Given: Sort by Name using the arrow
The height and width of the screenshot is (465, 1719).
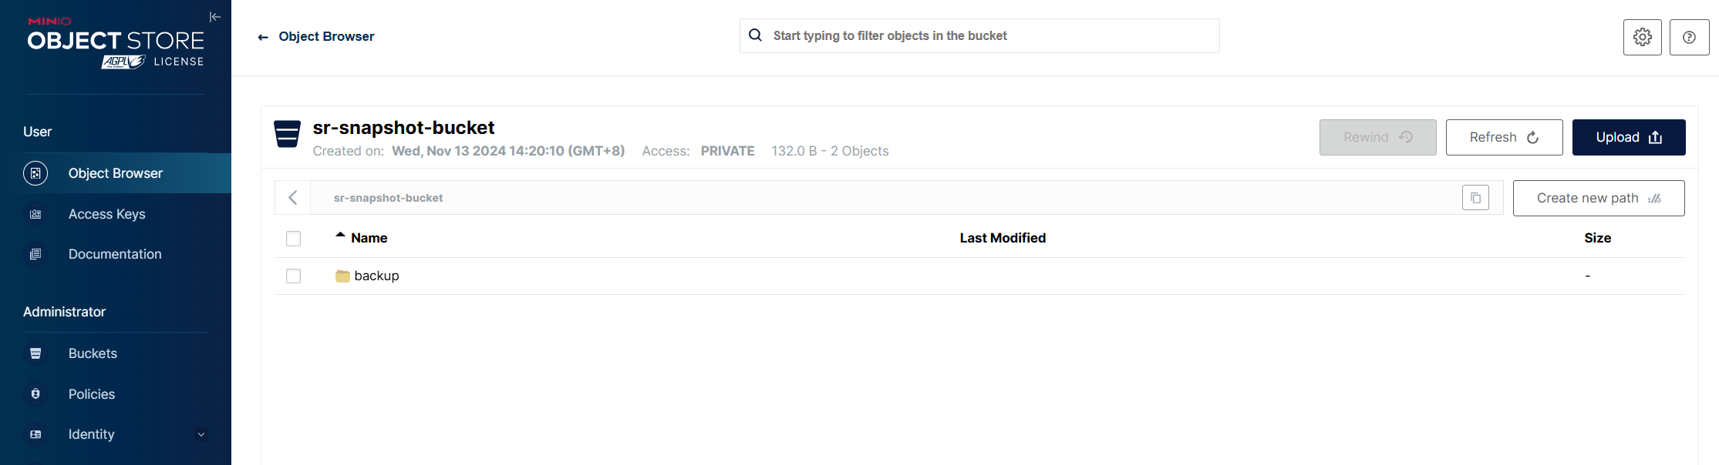Looking at the screenshot, I should pyautogui.click(x=340, y=235).
